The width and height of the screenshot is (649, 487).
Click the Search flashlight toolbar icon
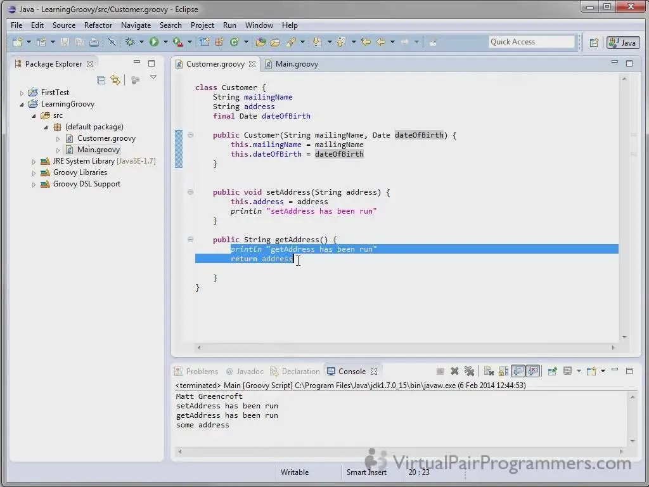coord(291,42)
